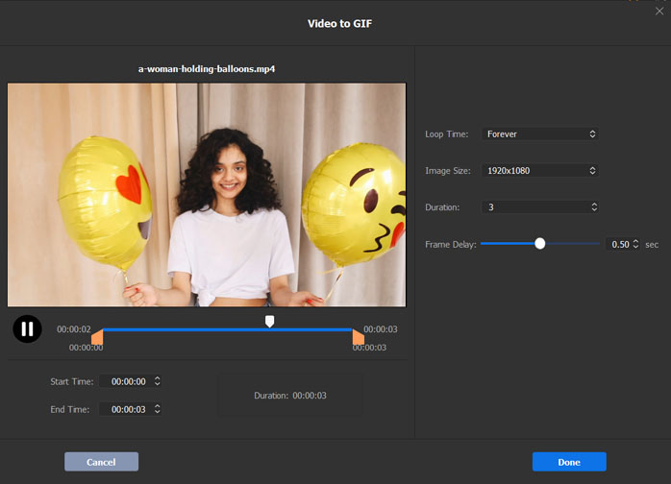Pause the video preview playback

[x=27, y=328]
